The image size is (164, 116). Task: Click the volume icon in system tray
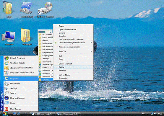click(155, 114)
